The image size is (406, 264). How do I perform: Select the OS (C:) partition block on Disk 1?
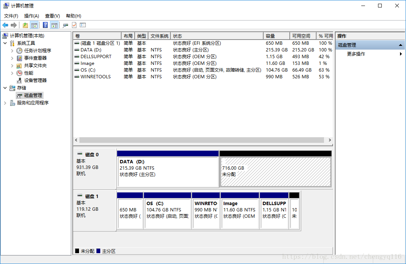tap(167, 211)
